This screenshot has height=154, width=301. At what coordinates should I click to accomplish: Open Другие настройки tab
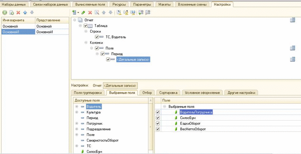241,93
